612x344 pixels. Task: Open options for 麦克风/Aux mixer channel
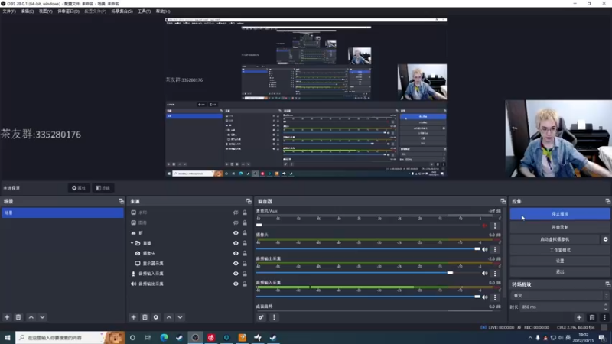495,226
